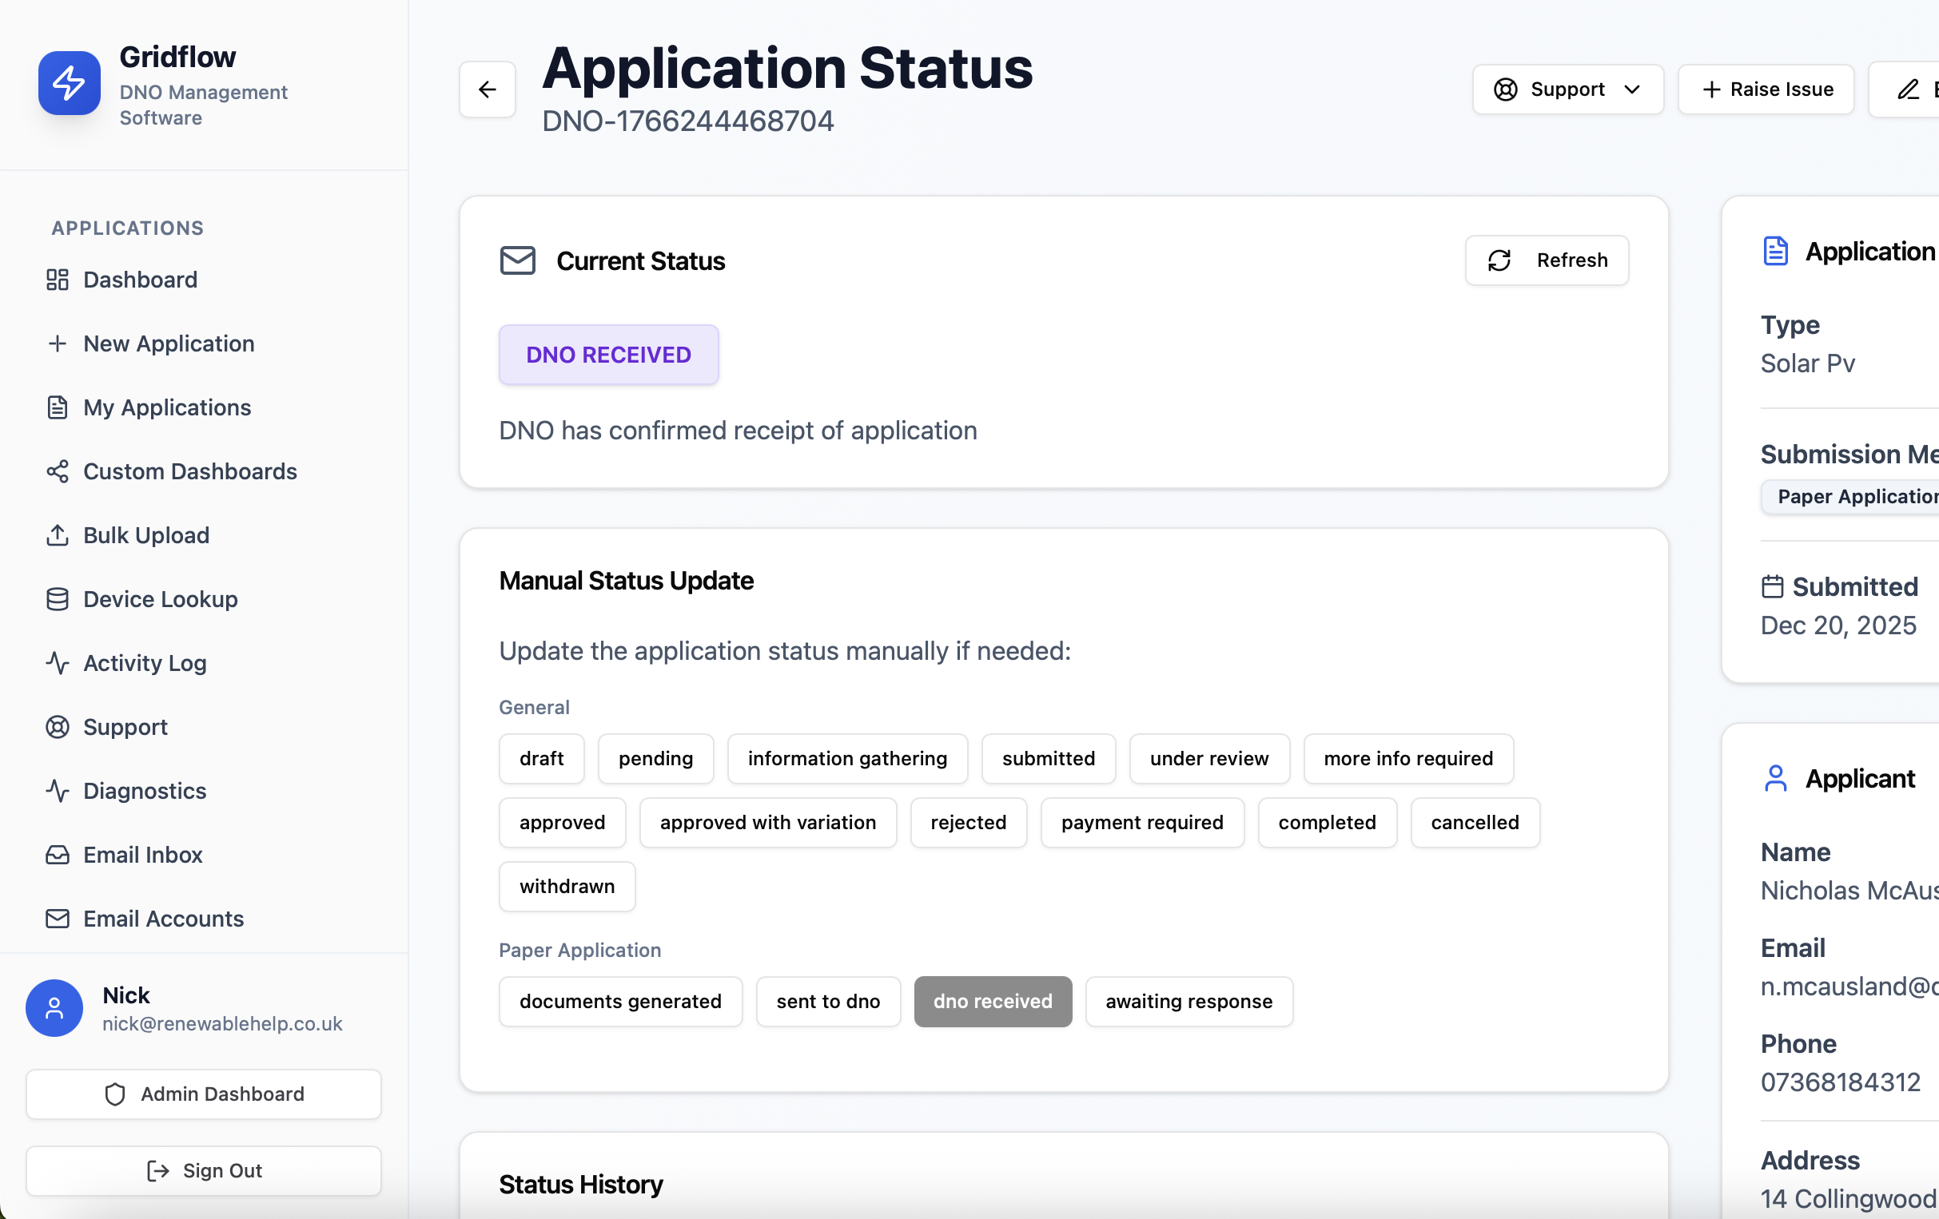Click the Gridflow lightning bolt logo

[x=70, y=84]
